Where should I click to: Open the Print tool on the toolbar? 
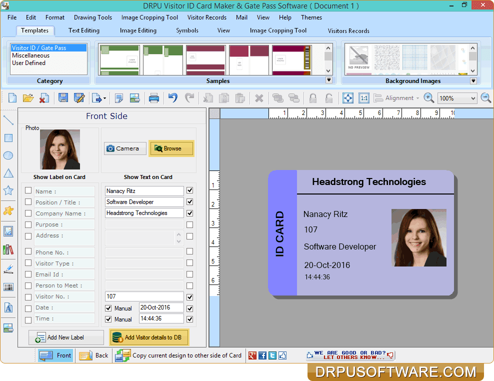click(154, 97)
